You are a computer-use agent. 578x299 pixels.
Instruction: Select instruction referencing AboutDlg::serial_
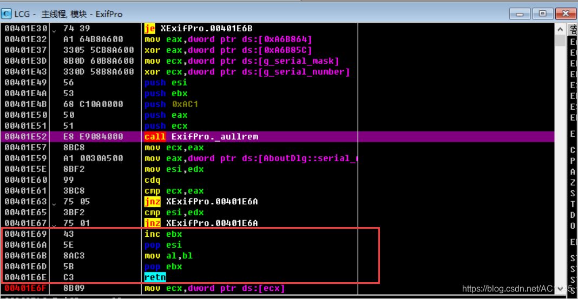tap(250, 158)
